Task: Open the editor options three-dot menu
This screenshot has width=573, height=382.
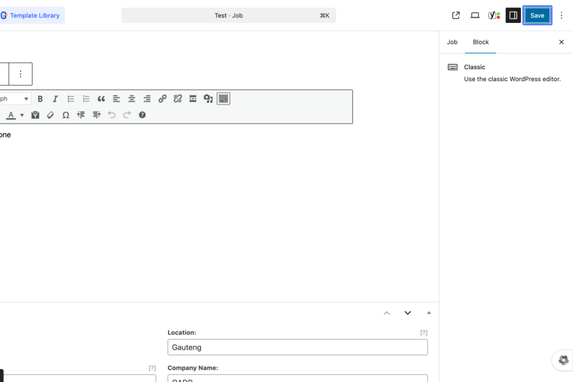Action: [x=561, y=15]
